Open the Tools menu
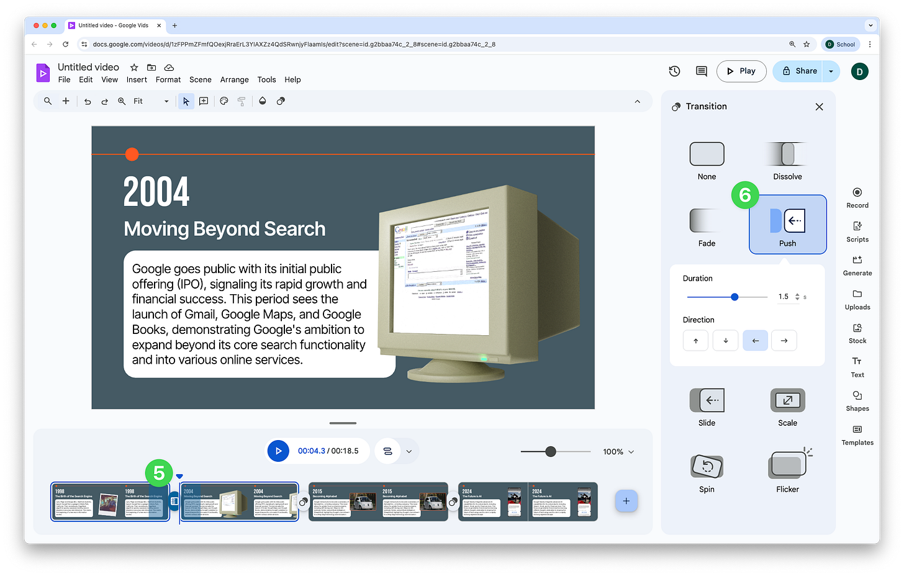This screenshot has width=904, height=576. pos(266,79)
